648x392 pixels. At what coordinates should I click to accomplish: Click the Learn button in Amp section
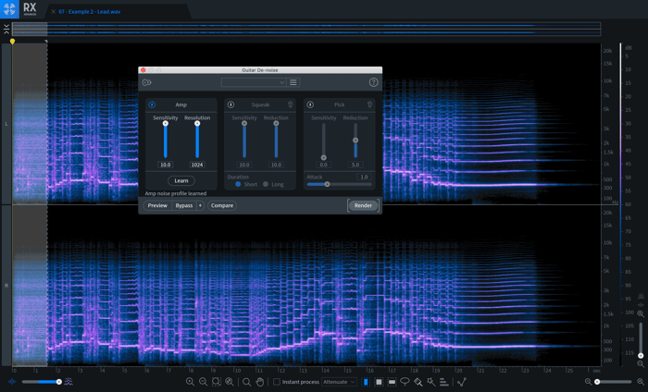click(x=181, y=180)
